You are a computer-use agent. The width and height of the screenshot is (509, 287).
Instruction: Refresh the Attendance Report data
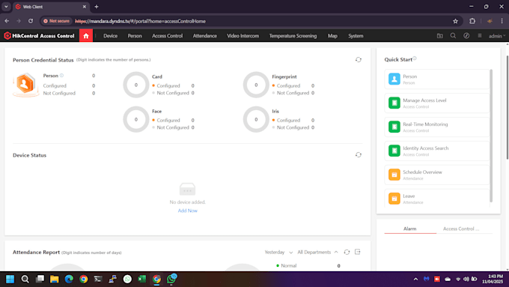click(347, 252)
